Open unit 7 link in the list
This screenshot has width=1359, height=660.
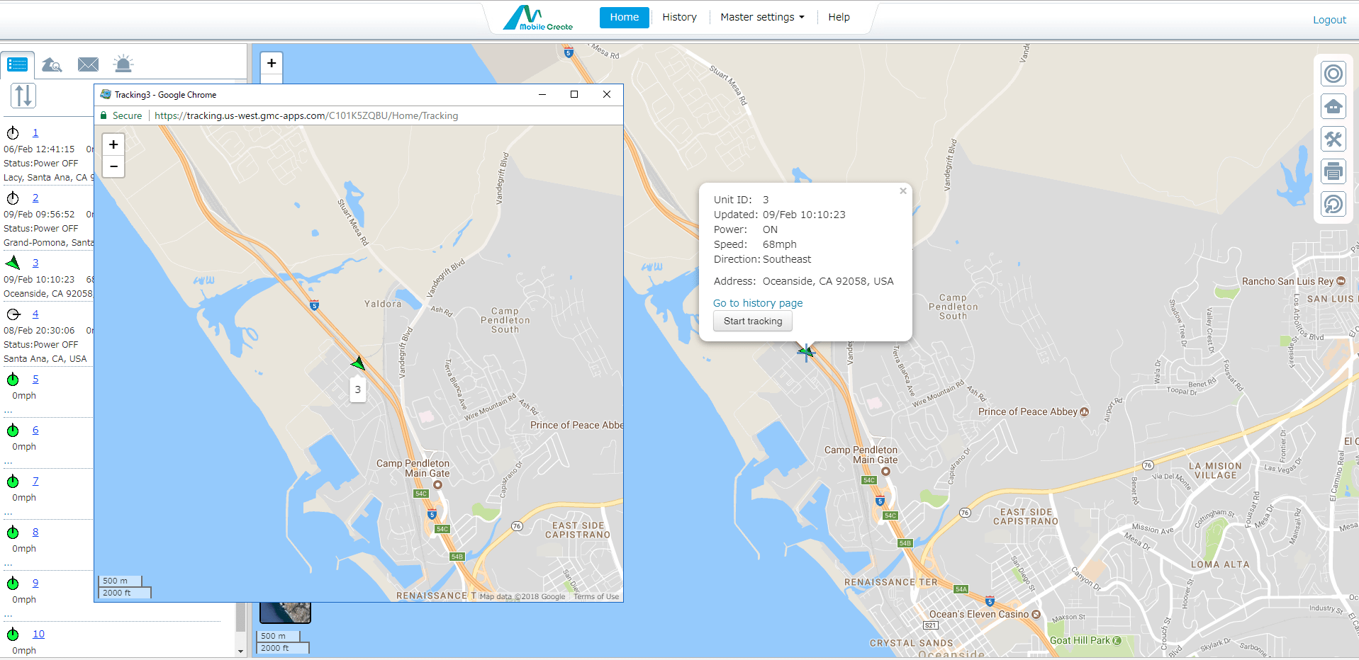coord(35,482)
